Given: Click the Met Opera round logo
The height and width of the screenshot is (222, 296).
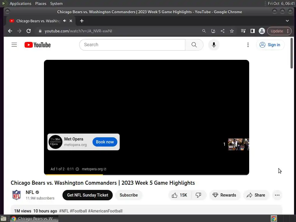Looking at the screenshot, I should point(55,142).
